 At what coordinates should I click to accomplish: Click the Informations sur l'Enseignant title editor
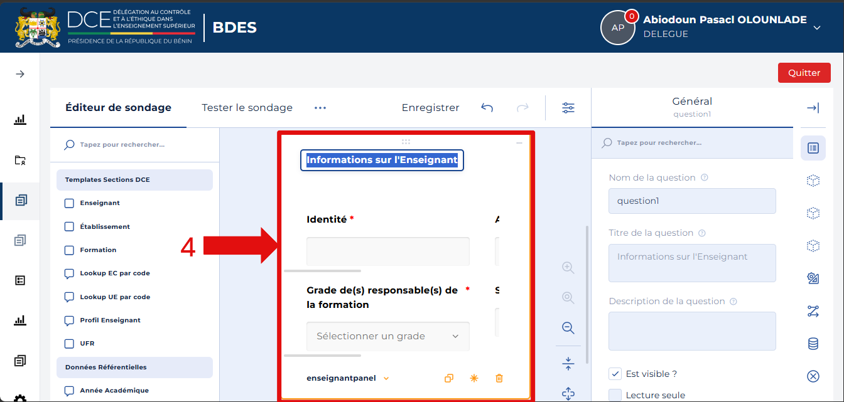382,160
